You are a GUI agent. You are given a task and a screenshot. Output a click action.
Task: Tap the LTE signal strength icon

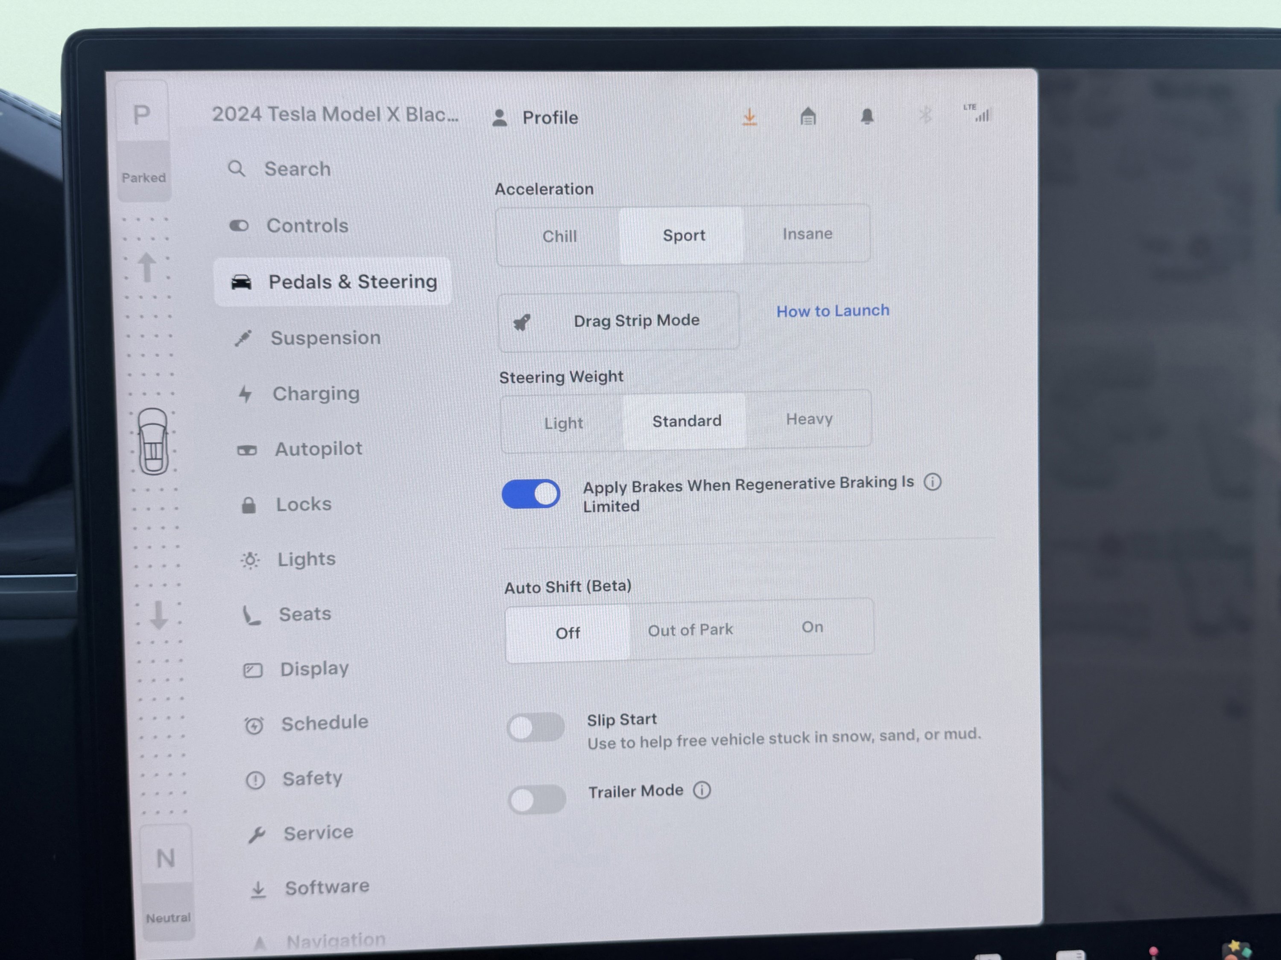click(x=977, y=113)
